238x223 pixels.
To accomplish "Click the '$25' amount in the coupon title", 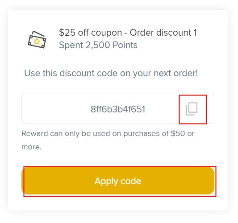I will tap(67, 33).
